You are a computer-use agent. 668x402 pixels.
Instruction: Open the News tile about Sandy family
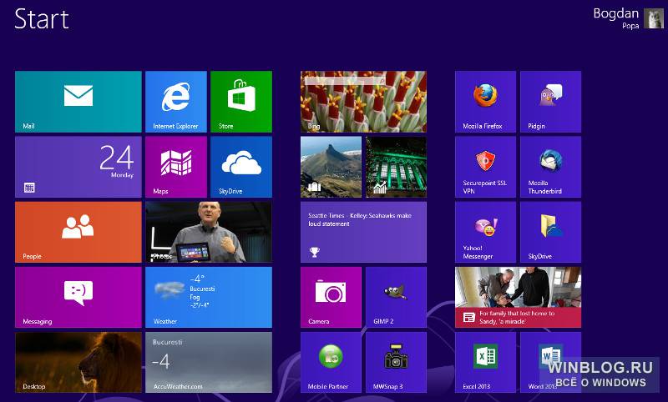pyautogui.click(x=518, y=297)
